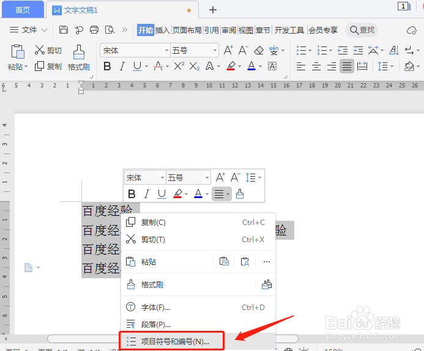Image resolution: width=424 pixels, height=351 pixels.
Task: Click Cut (剪切) in the ribbon
Action: click(x=48, y=50)
